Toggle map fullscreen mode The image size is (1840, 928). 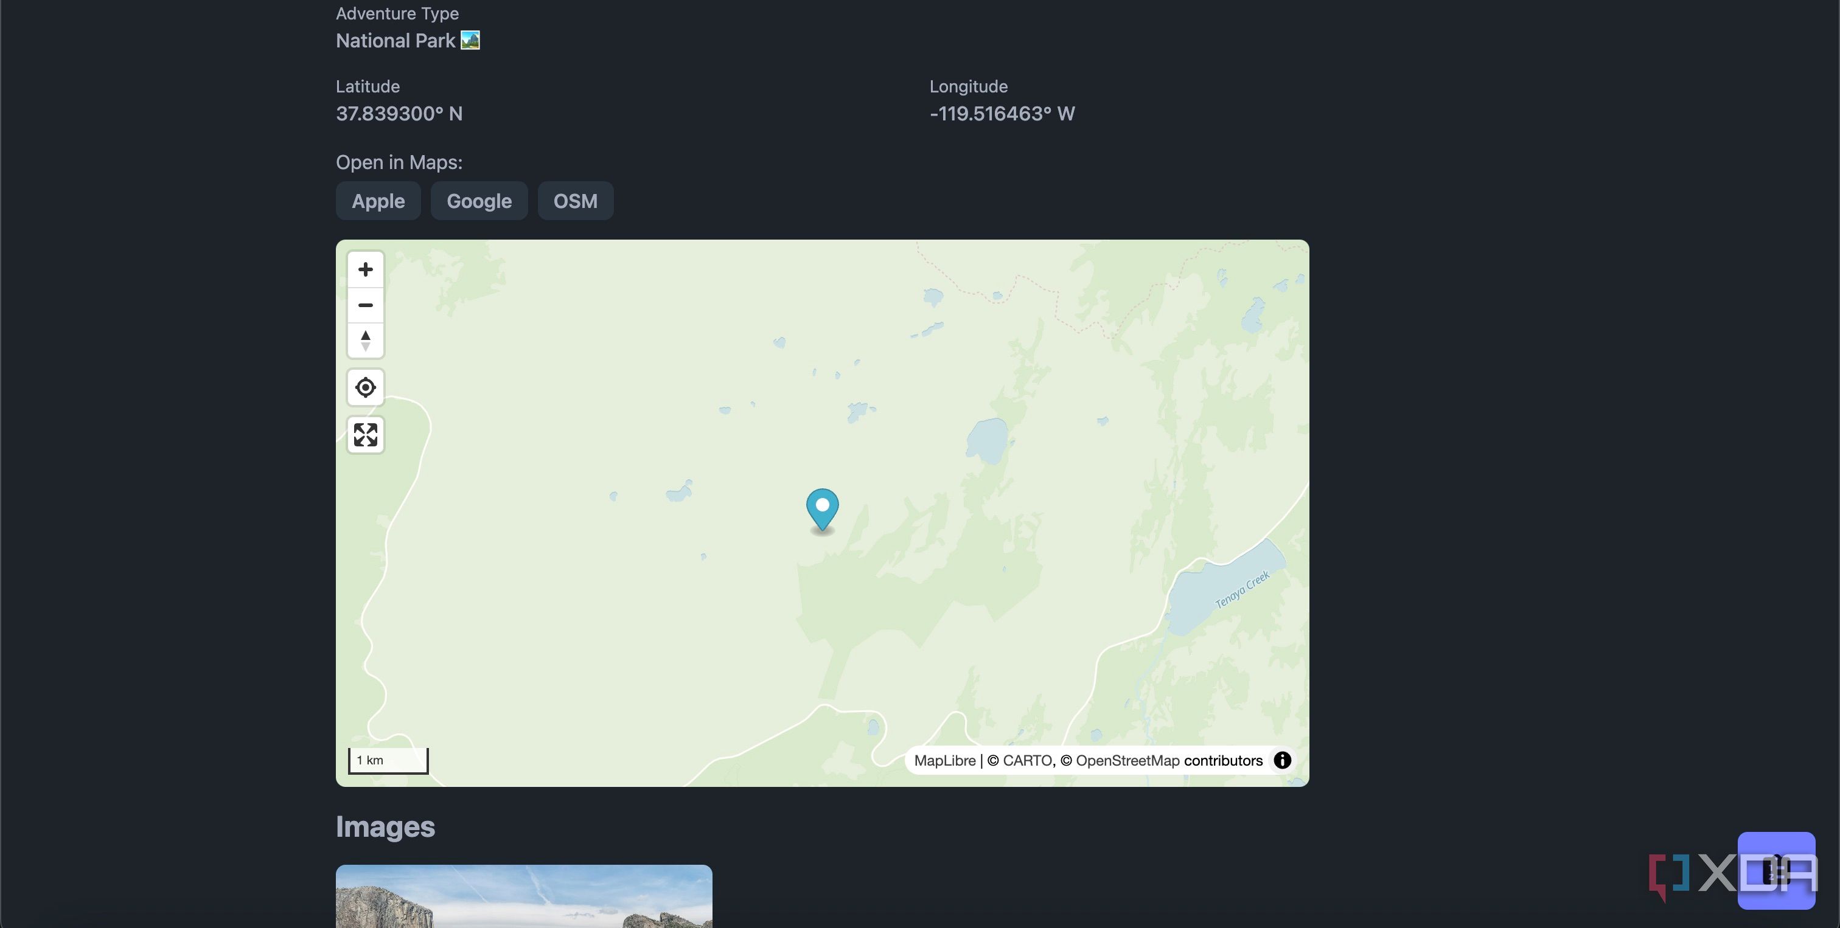point(365,434)
